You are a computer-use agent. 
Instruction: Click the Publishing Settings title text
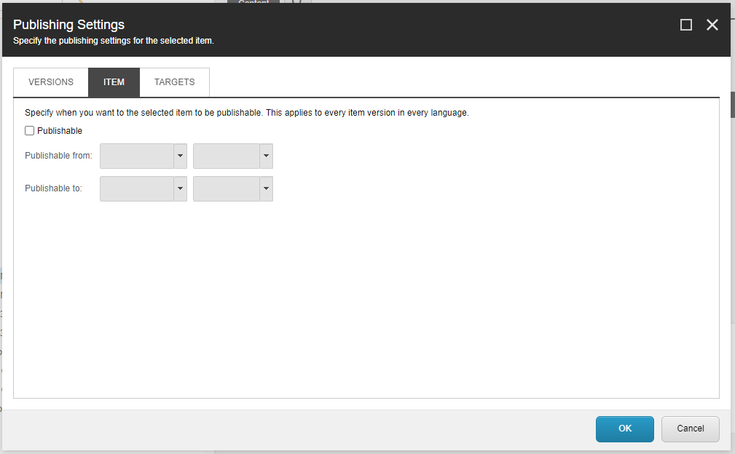[x=69, y=24]
